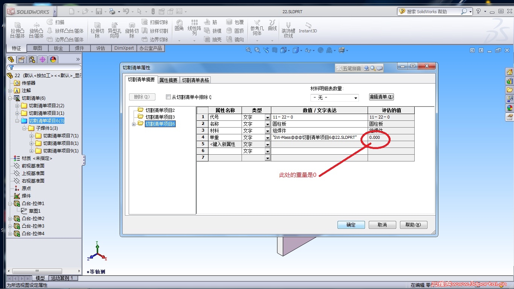Switch to the 切割清单表格 tab
The height and width of the screenshot is (289, 514).
(x=195, y=80)
